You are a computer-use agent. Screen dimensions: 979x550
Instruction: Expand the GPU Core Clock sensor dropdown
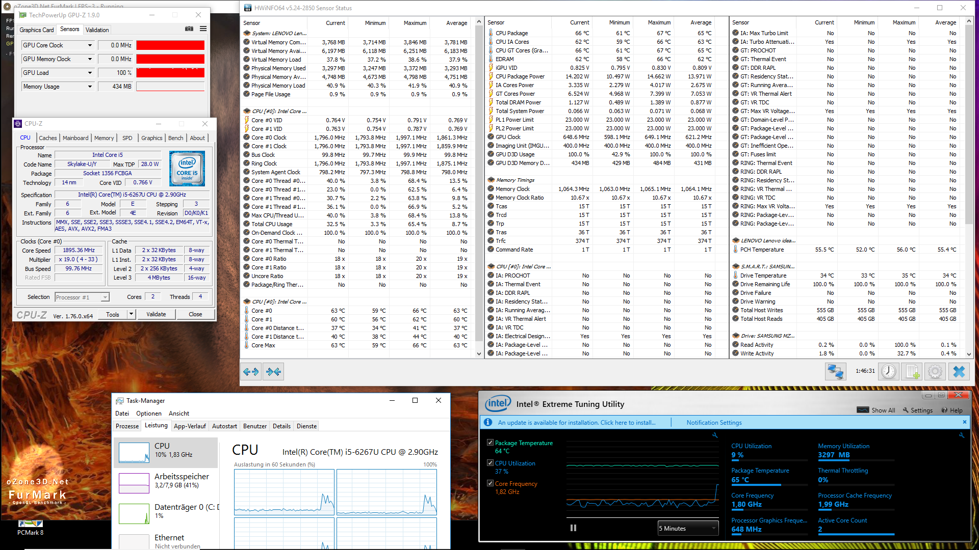coord(90,45)
